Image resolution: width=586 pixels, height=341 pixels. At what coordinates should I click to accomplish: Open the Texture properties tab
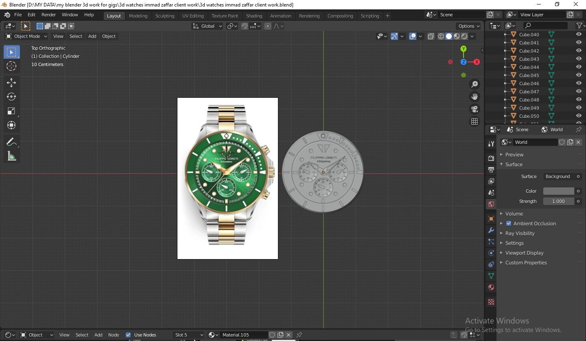[x=491, y=302]
